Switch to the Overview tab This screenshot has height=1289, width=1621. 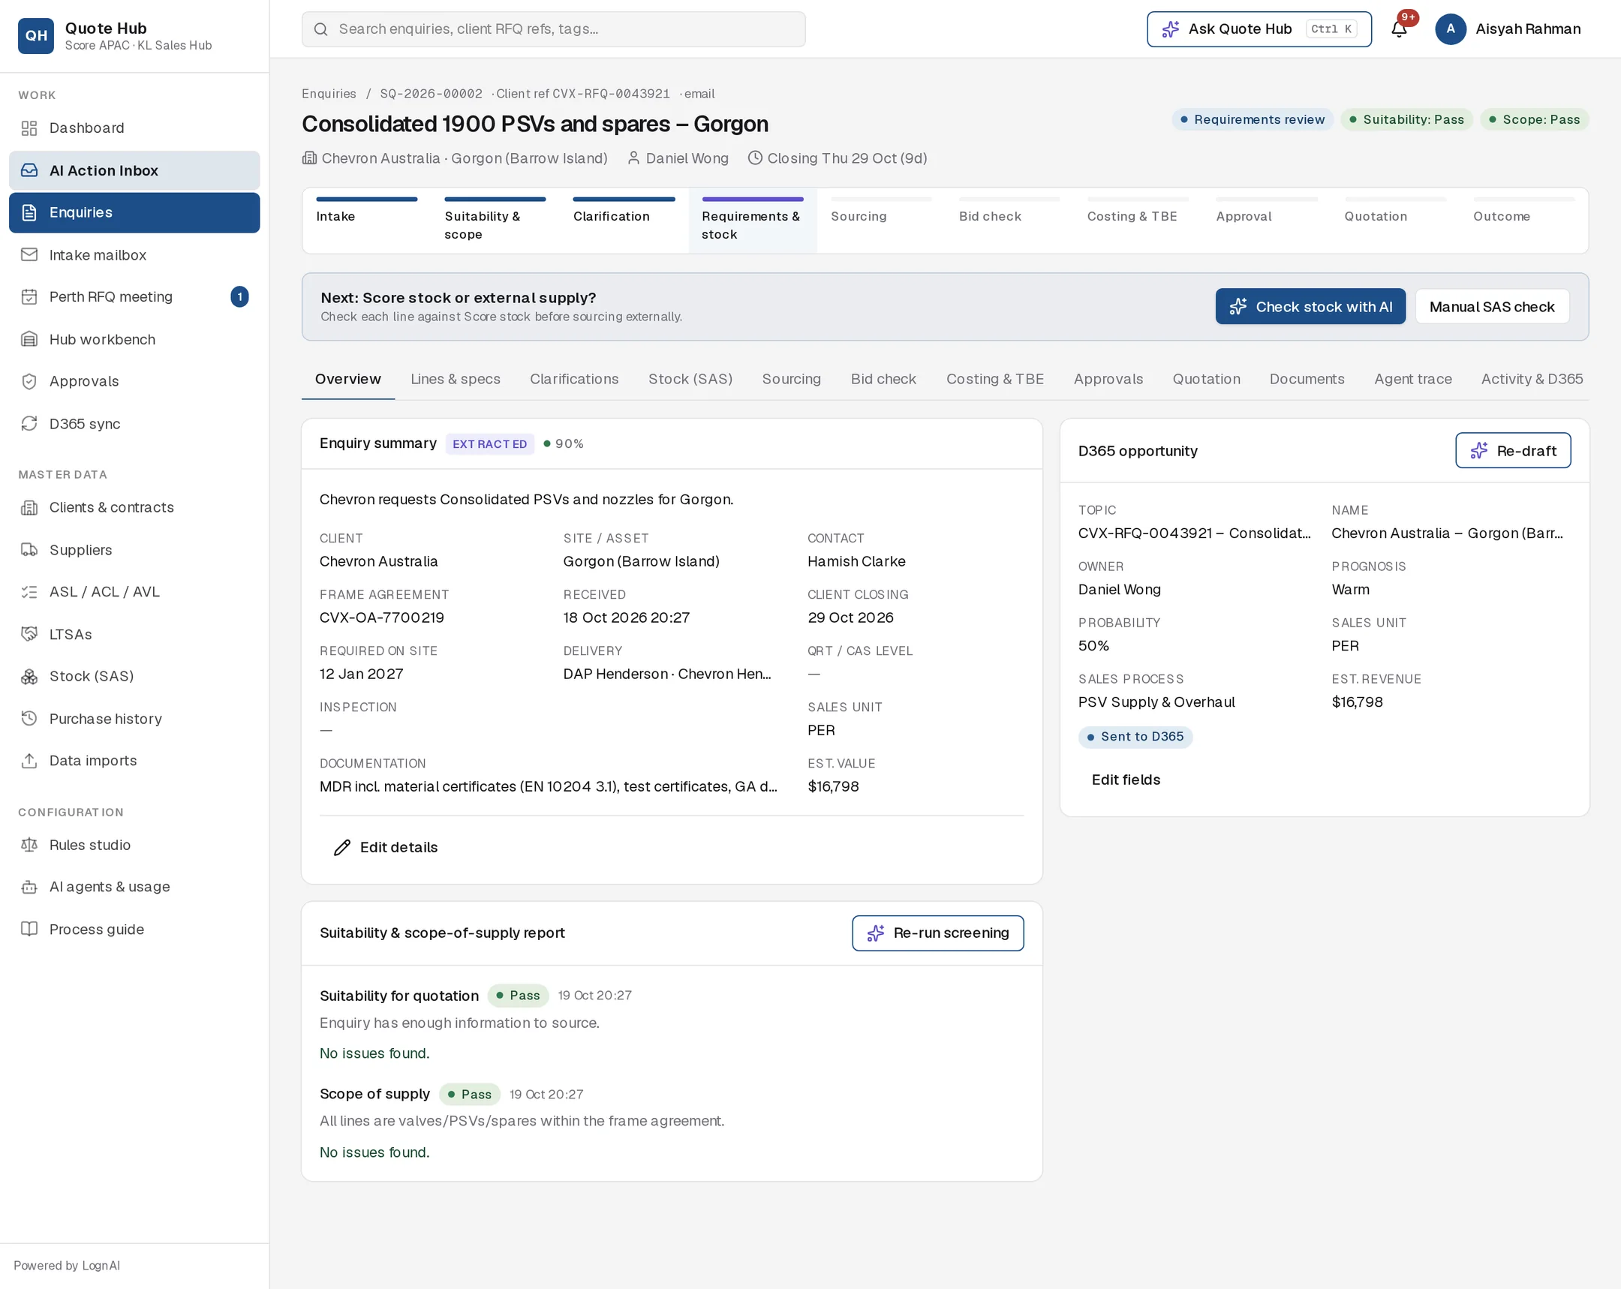(x=348, y=379)
